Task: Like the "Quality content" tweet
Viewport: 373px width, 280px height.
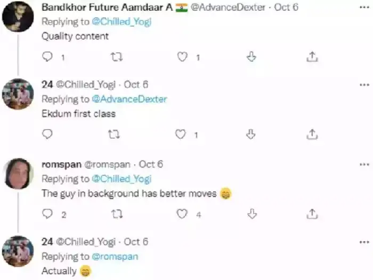Action: [182, 57]
